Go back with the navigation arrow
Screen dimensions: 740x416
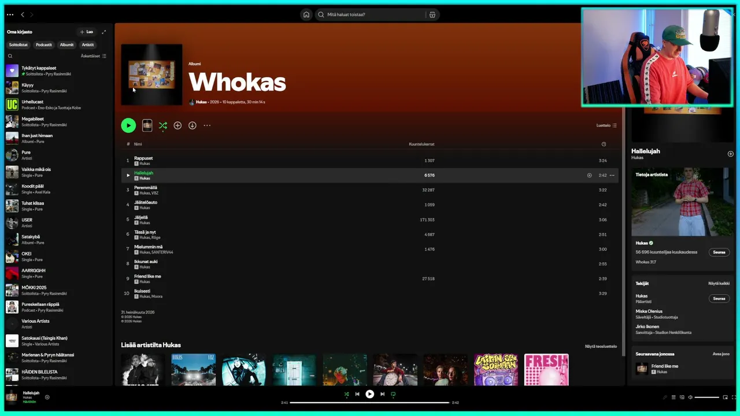(23, 14)
